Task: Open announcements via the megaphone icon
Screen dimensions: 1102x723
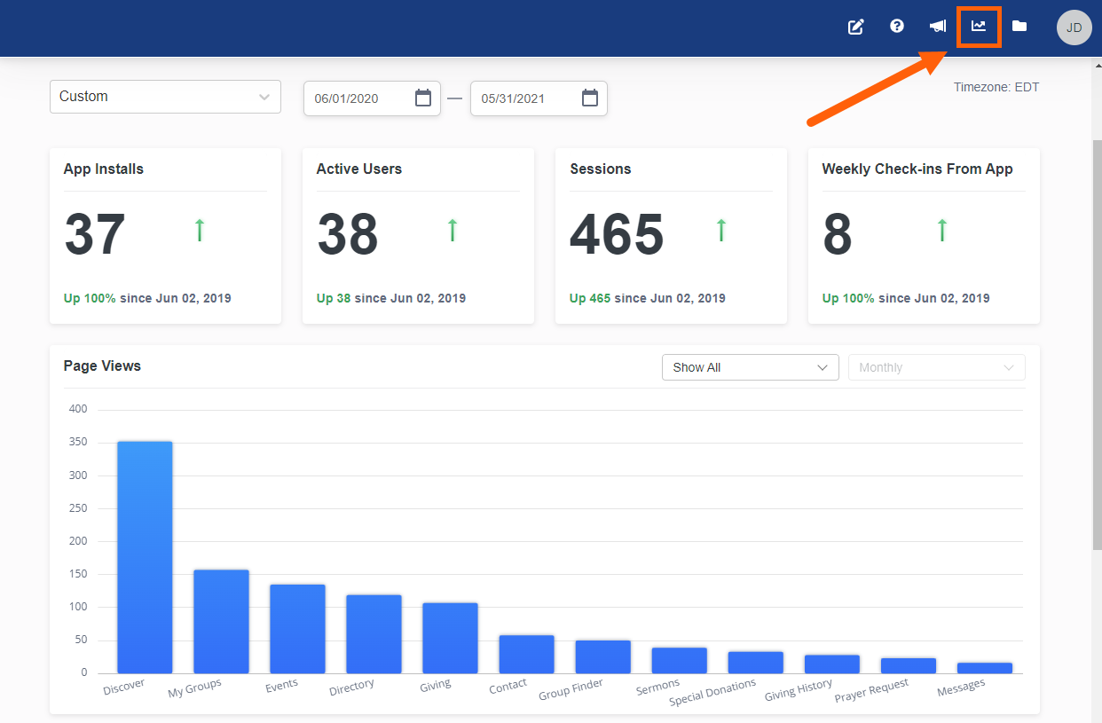Action: [938, 27]
